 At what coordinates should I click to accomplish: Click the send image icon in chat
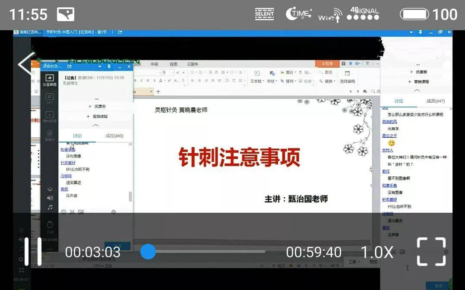click(x=81, y=212)
